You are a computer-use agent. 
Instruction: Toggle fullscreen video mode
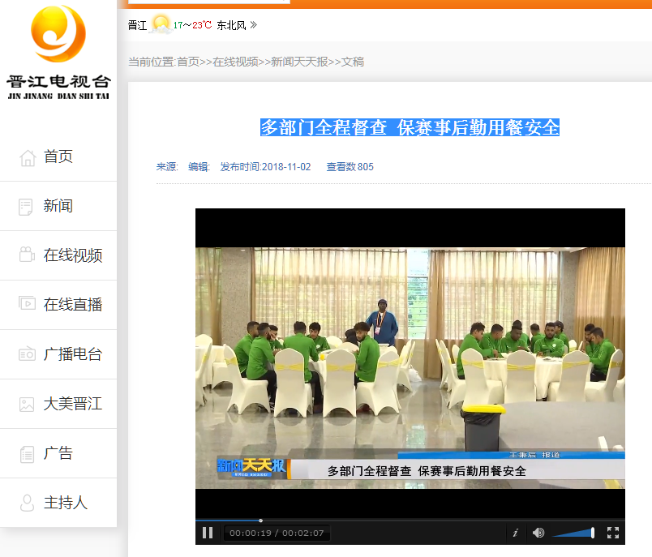(x=613, y=533)
